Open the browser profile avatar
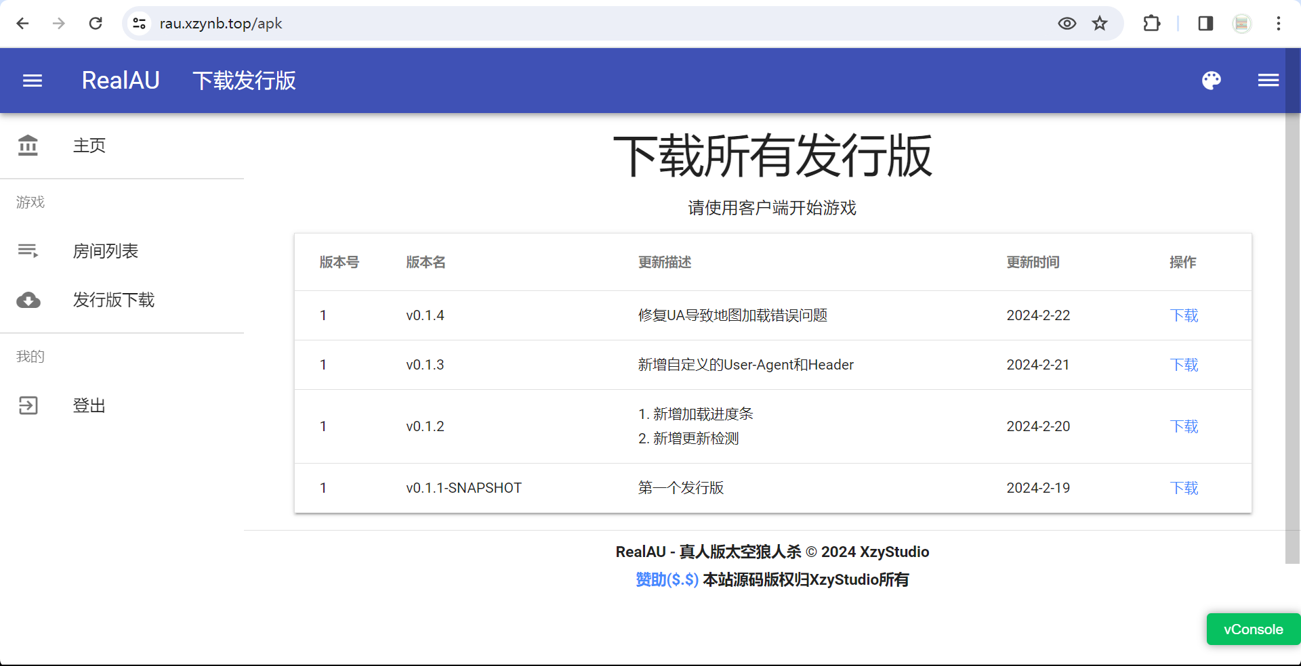This screenshot has width=1301, height=666. pyautogui.click(x=1242, y=24)
